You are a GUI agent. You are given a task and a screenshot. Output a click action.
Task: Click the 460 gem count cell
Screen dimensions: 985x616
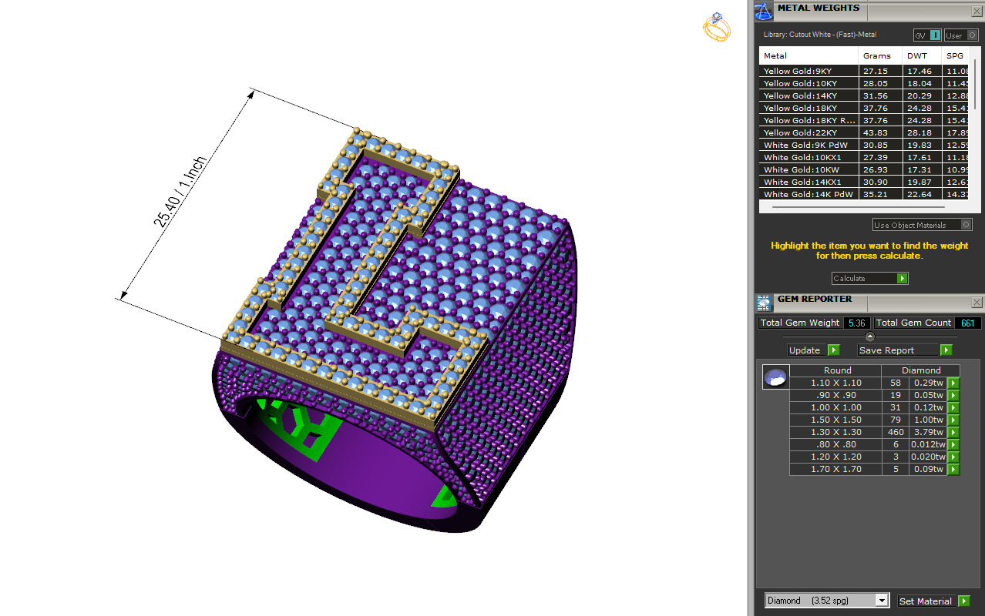895,432
